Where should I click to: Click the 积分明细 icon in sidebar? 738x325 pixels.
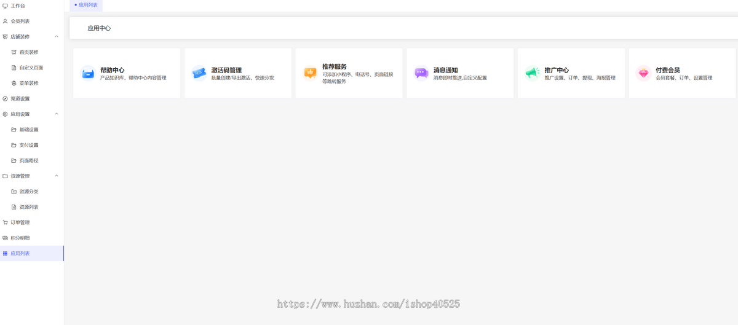click(6, 238)
